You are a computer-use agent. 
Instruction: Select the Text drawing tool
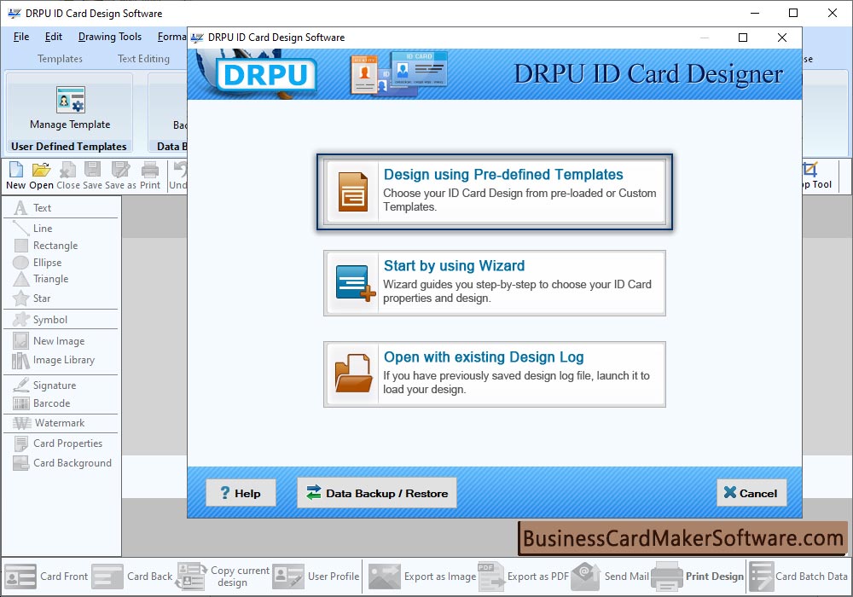32,208
